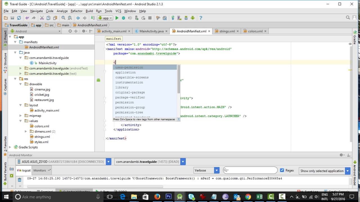360x202 pixels.
Task: Open the Structure side tool window
Action: 5,63
